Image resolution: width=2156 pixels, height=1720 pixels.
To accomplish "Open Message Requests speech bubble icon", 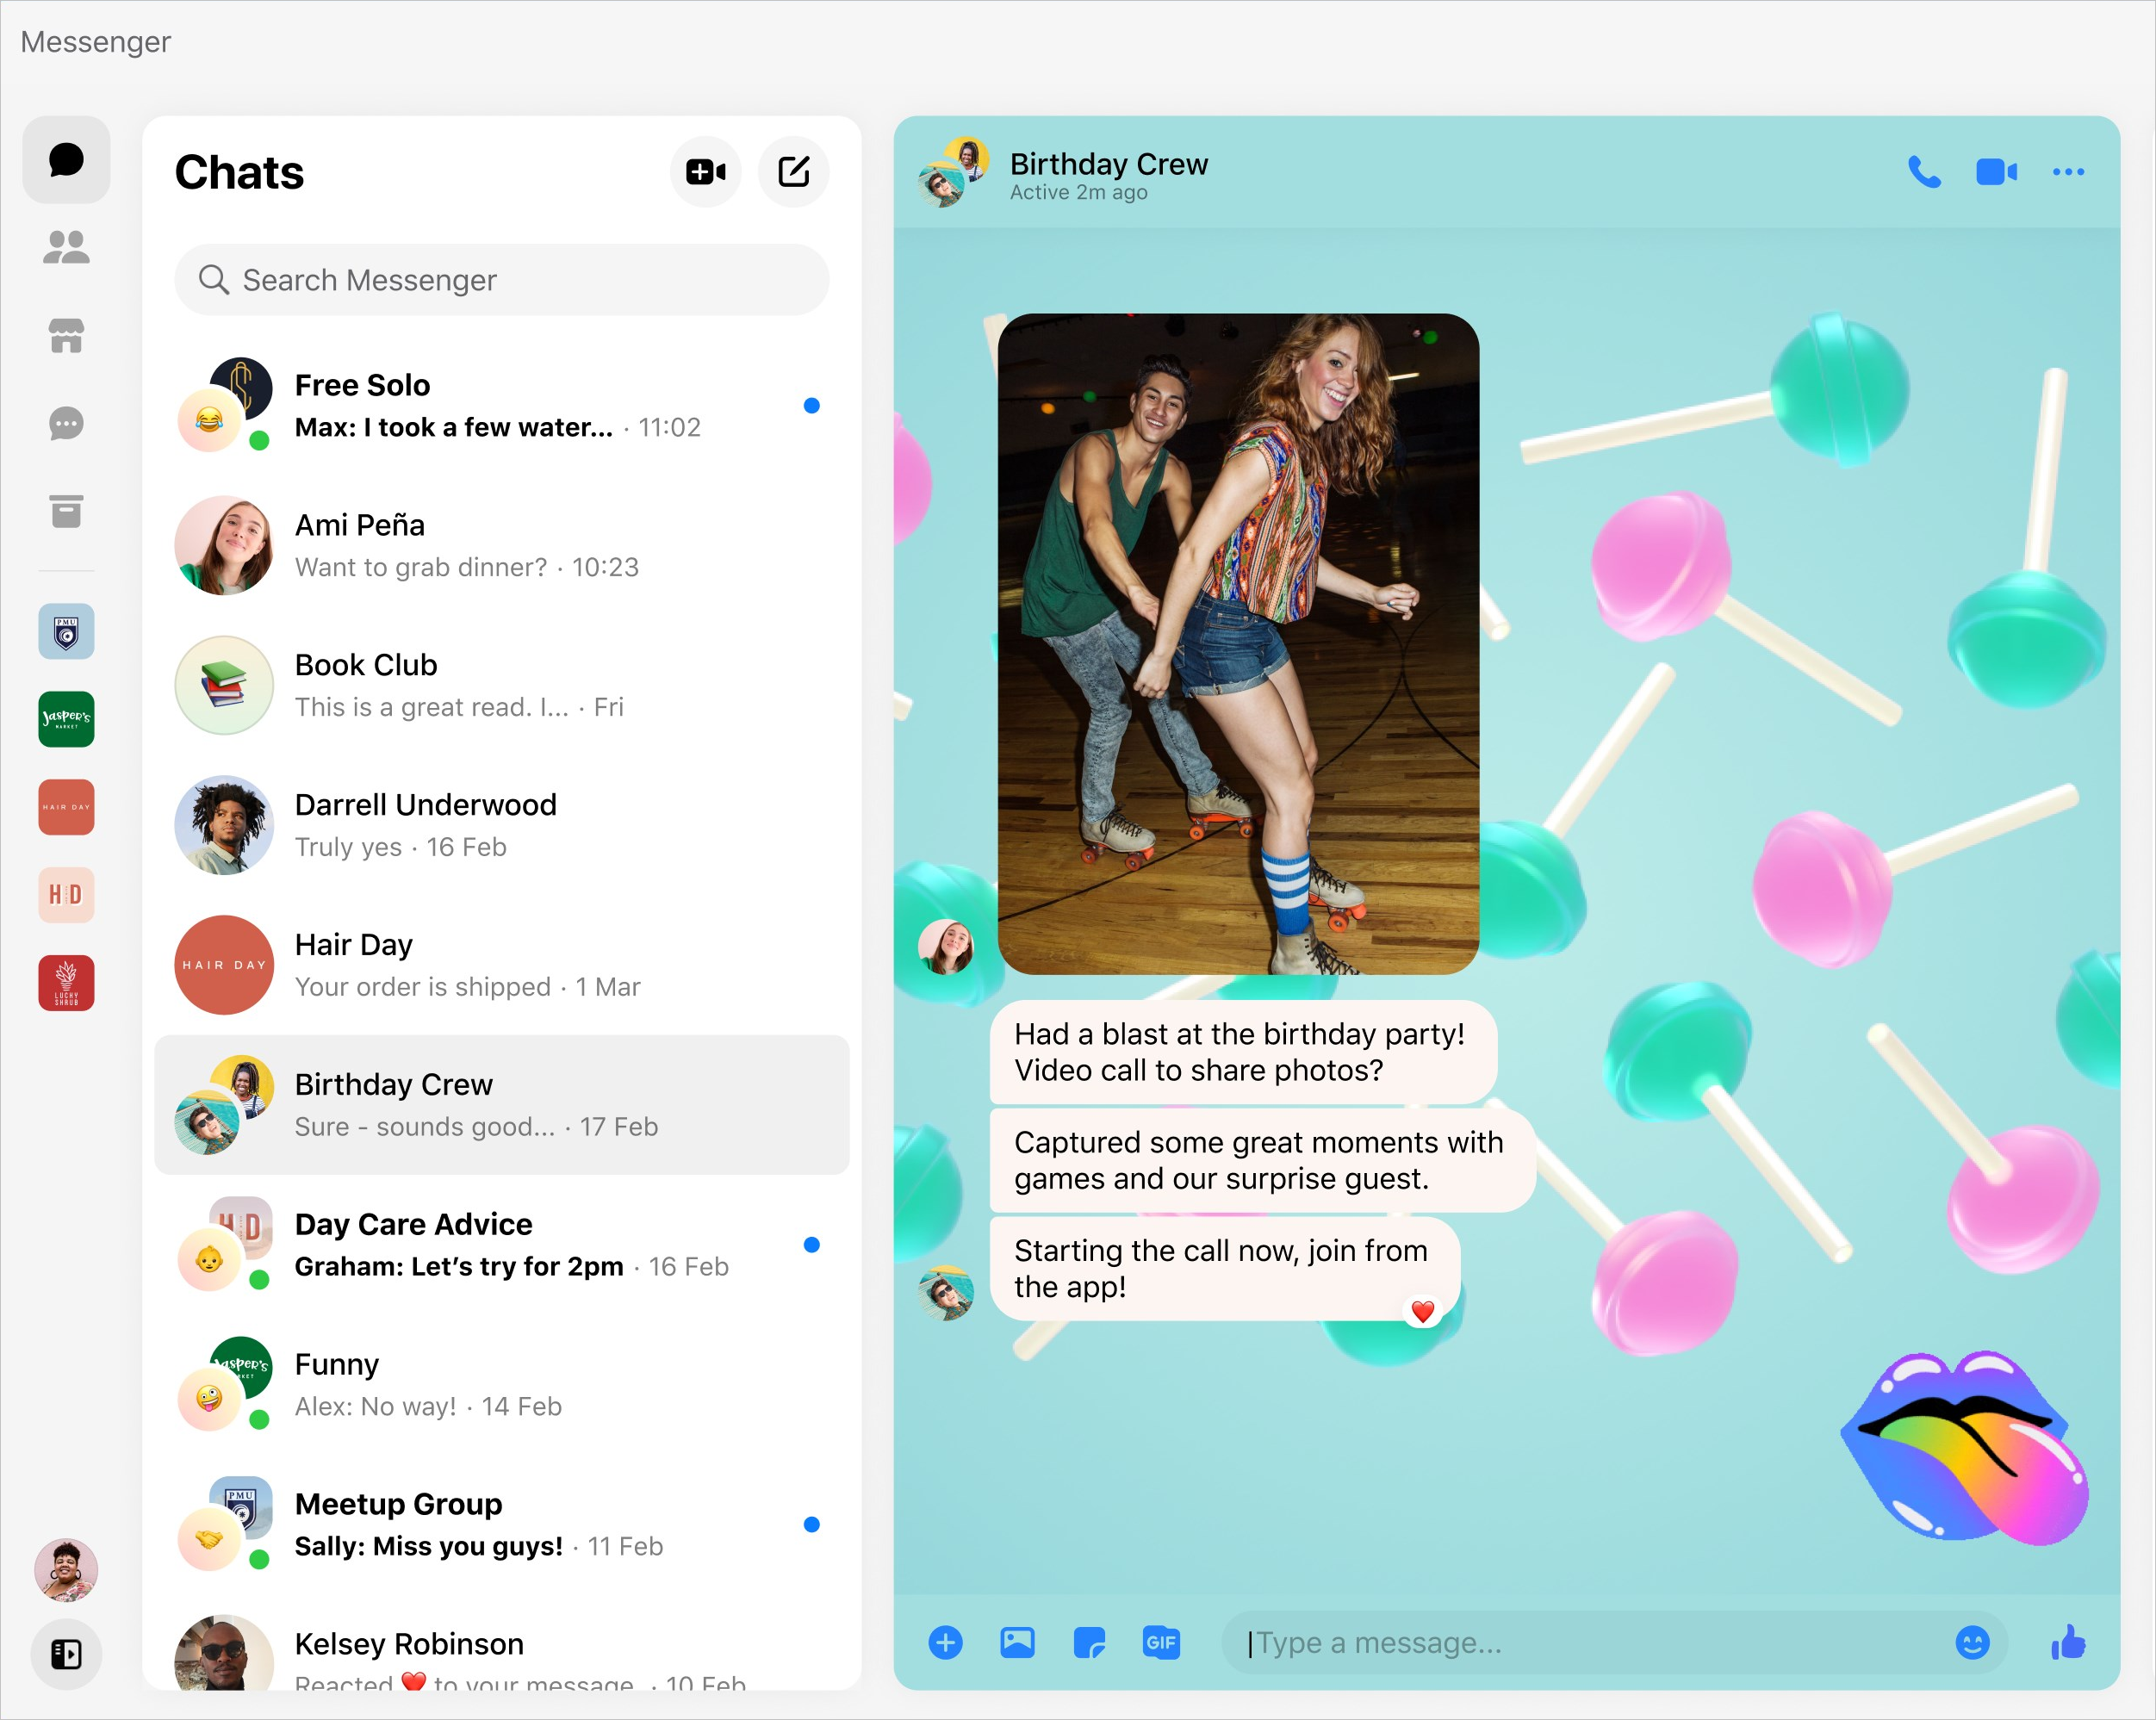I will tap(66, 424).
